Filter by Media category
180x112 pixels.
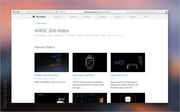pos(103,35)
